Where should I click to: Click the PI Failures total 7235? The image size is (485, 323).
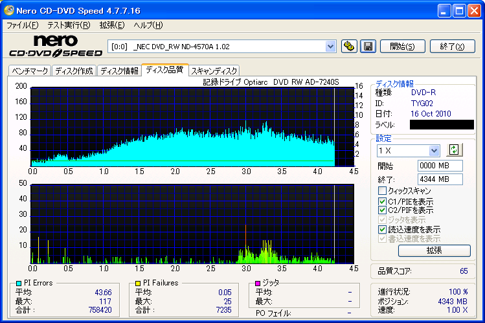point(223,309)
